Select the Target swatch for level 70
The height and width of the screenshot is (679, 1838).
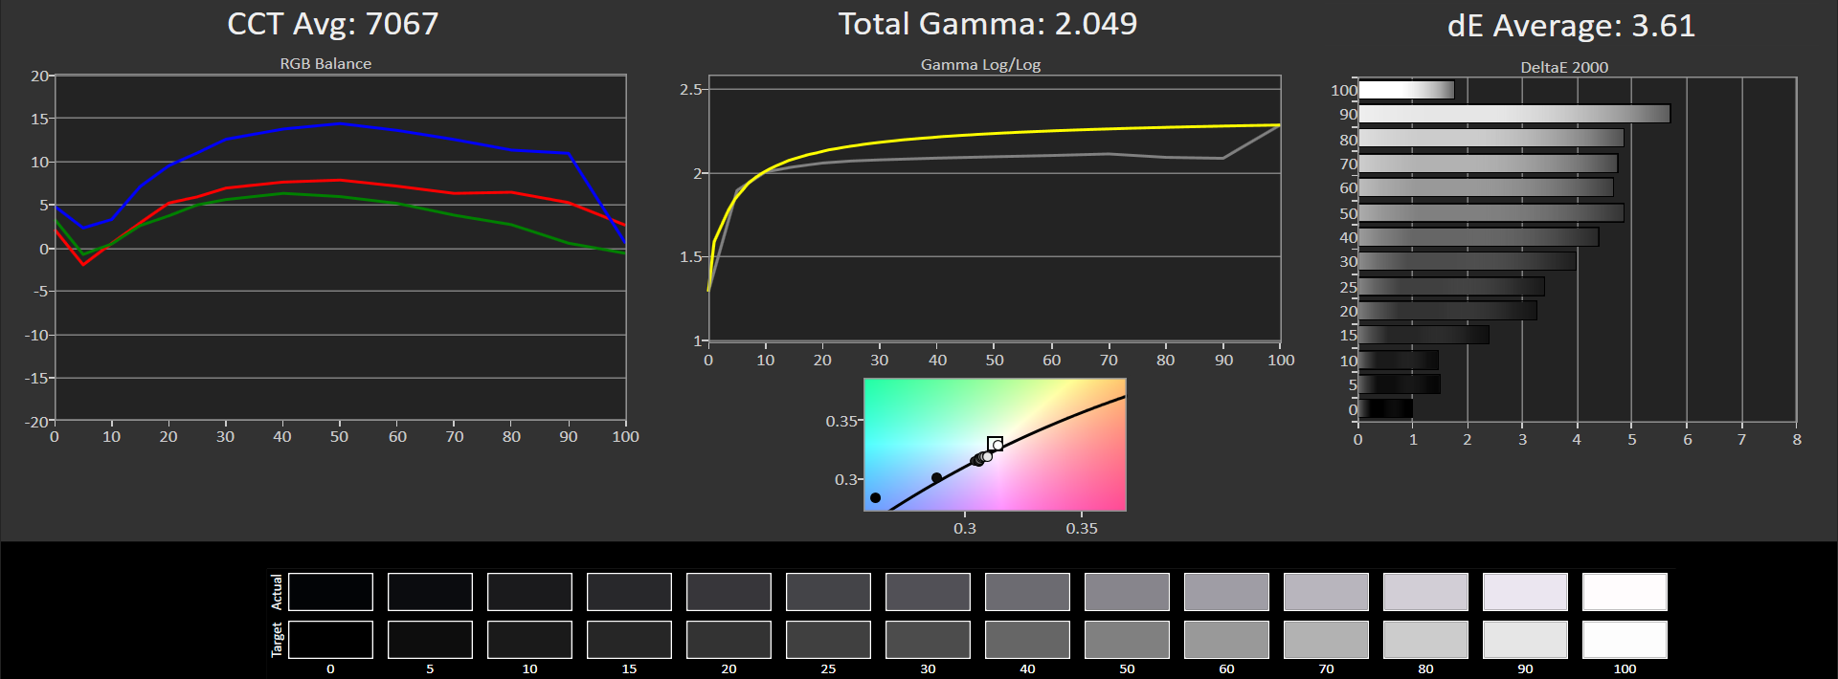1326,640
